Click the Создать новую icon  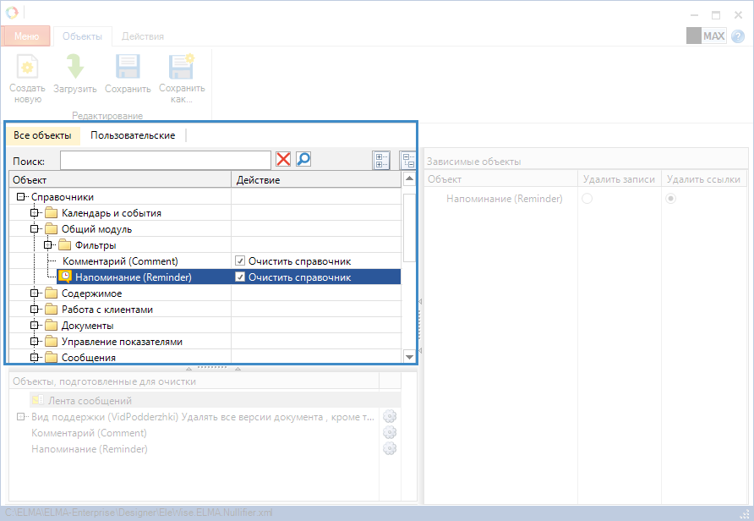click(x=28, y=68)
